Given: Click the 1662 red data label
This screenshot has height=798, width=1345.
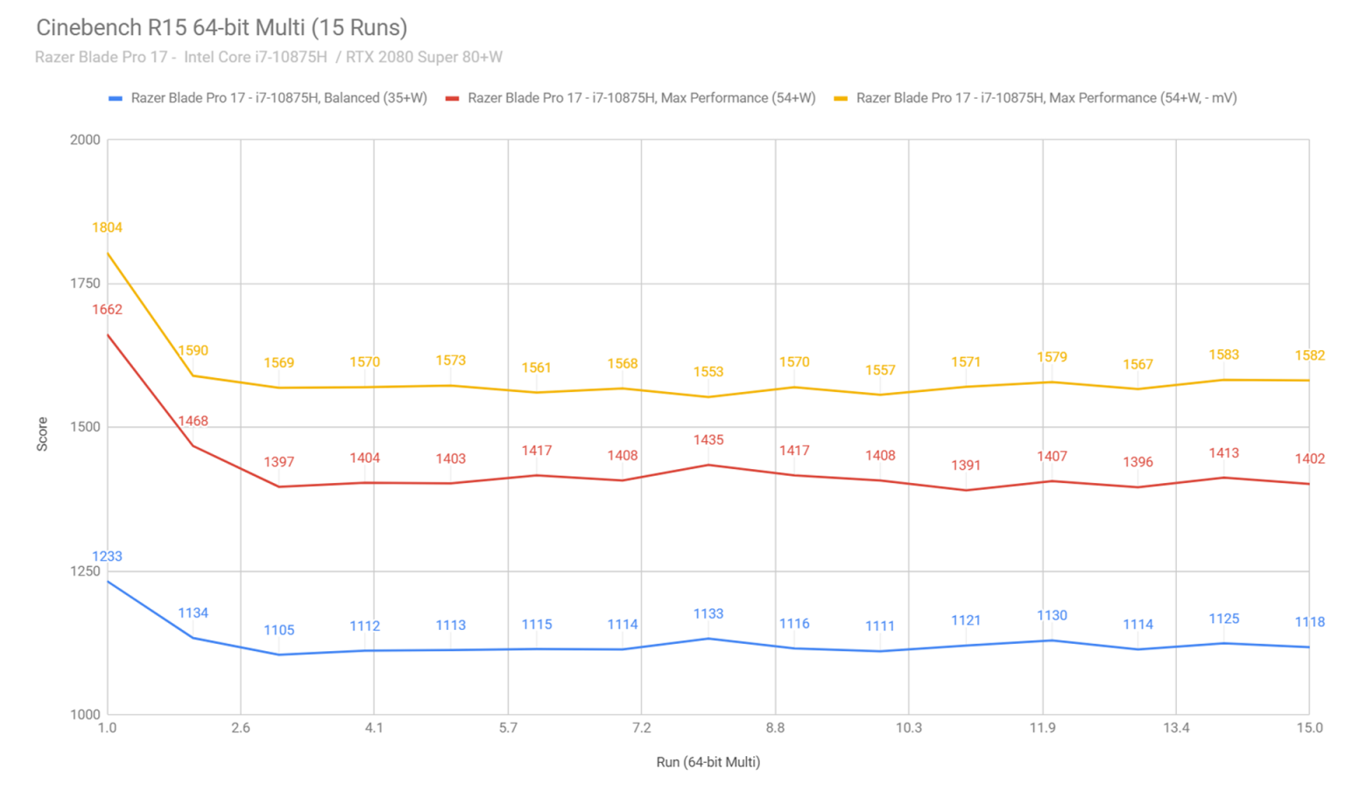Looking at the screenshot, I should 107,310.
